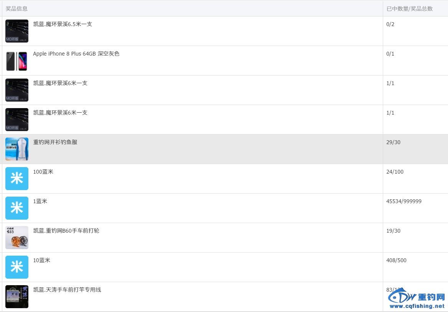Click the blue 米 icon beside 10蓝米
The width and height of the screenshot is (448, 312).
click(16, 267)
